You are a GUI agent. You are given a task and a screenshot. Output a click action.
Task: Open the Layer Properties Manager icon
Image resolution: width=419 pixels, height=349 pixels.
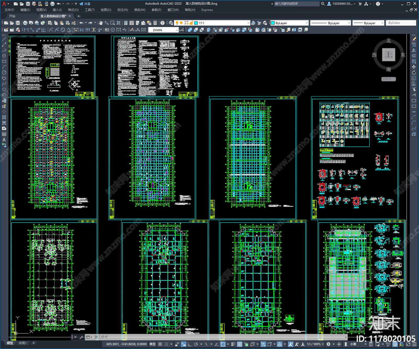point(171,23)
